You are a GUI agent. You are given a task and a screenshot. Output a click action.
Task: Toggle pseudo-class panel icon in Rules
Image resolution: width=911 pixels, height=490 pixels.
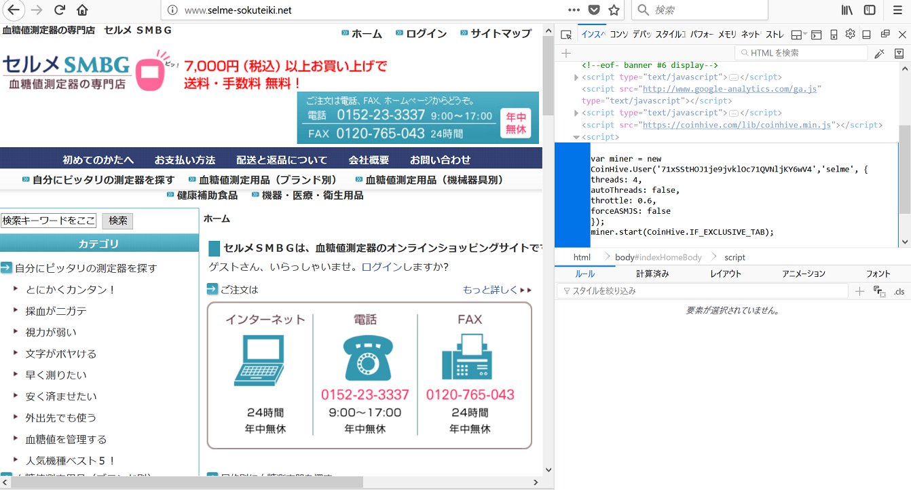point(879,291)
